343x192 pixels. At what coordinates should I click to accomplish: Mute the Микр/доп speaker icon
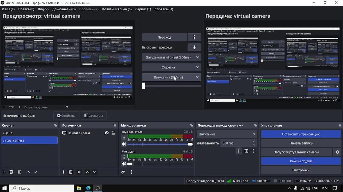click(124, 164)
